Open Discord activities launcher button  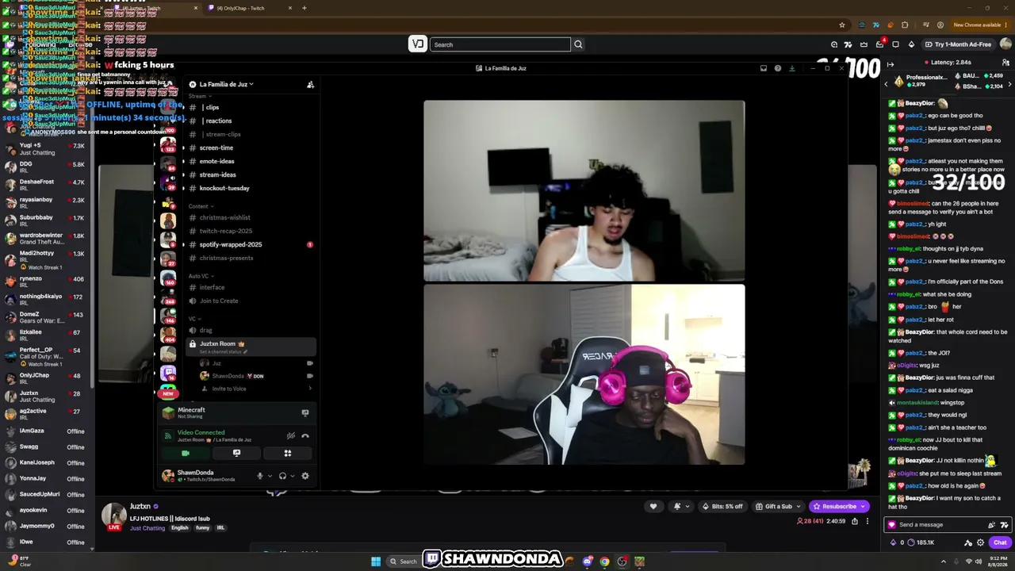pos(288,453)
